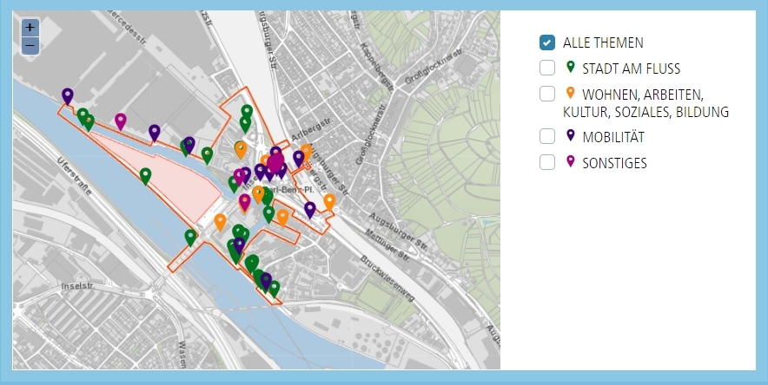Select the green marker on the pink shaded area
Screen dimensions: 768x385
(145, 175)
